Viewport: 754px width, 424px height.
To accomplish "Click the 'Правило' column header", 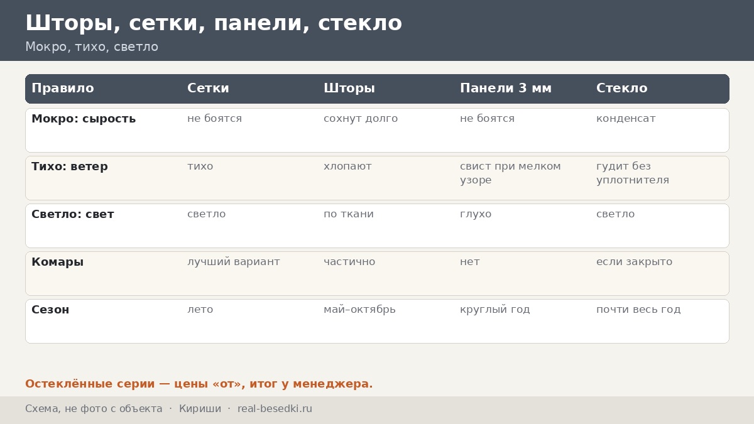I will click(x=63, y=89).
